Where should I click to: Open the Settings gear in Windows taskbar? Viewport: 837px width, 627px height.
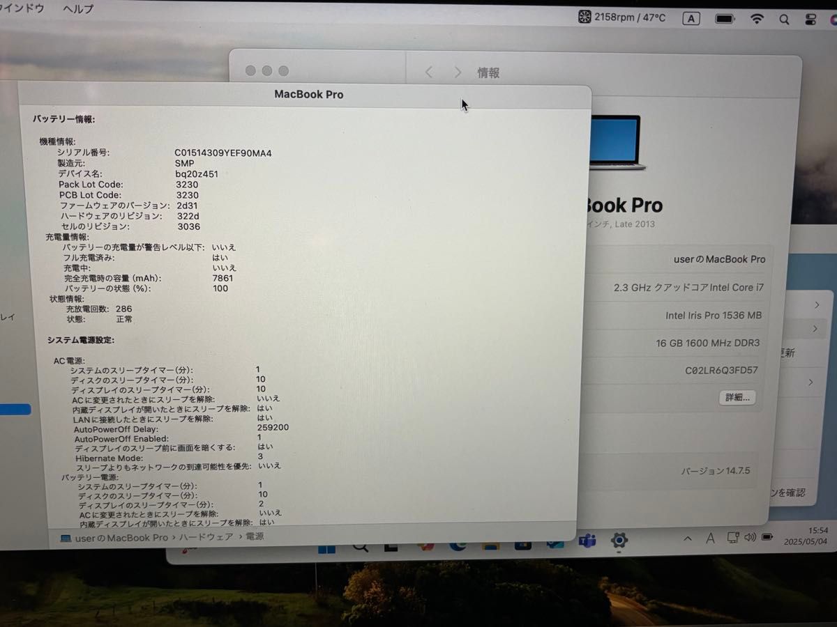click(619, 540)
